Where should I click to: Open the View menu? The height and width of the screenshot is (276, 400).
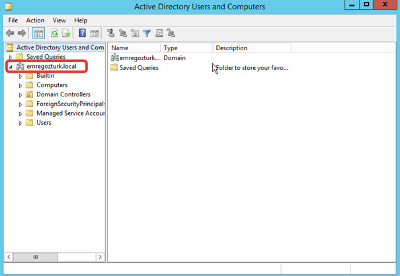click(x=60, y=20)
